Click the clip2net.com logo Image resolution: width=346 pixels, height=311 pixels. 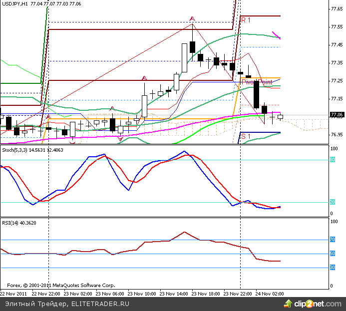tap(318, 303)
